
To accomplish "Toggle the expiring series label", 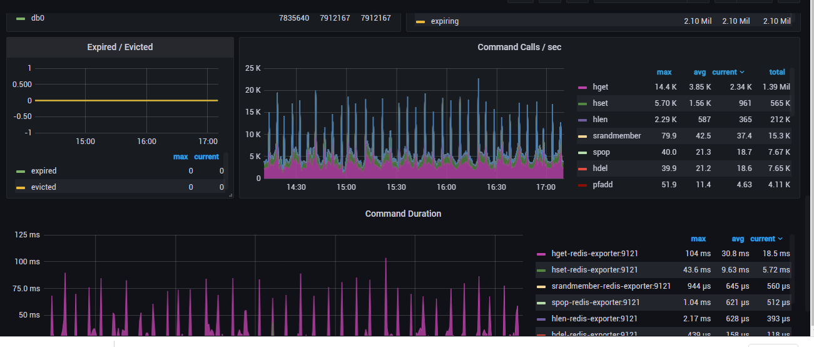I will click(444, 21).
